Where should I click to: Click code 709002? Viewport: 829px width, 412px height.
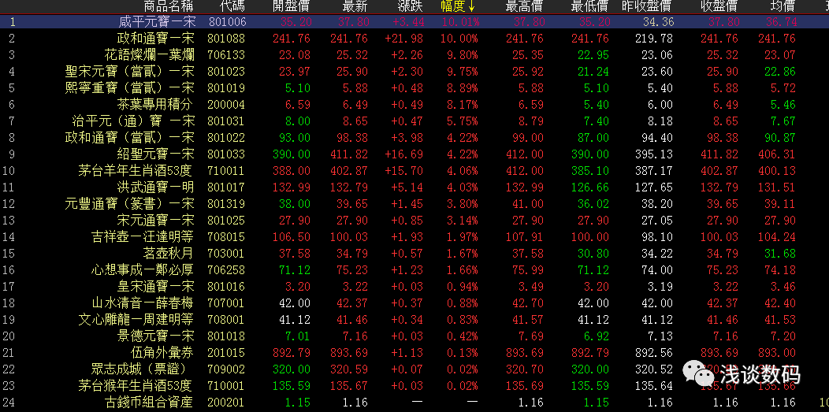[227, 369]
